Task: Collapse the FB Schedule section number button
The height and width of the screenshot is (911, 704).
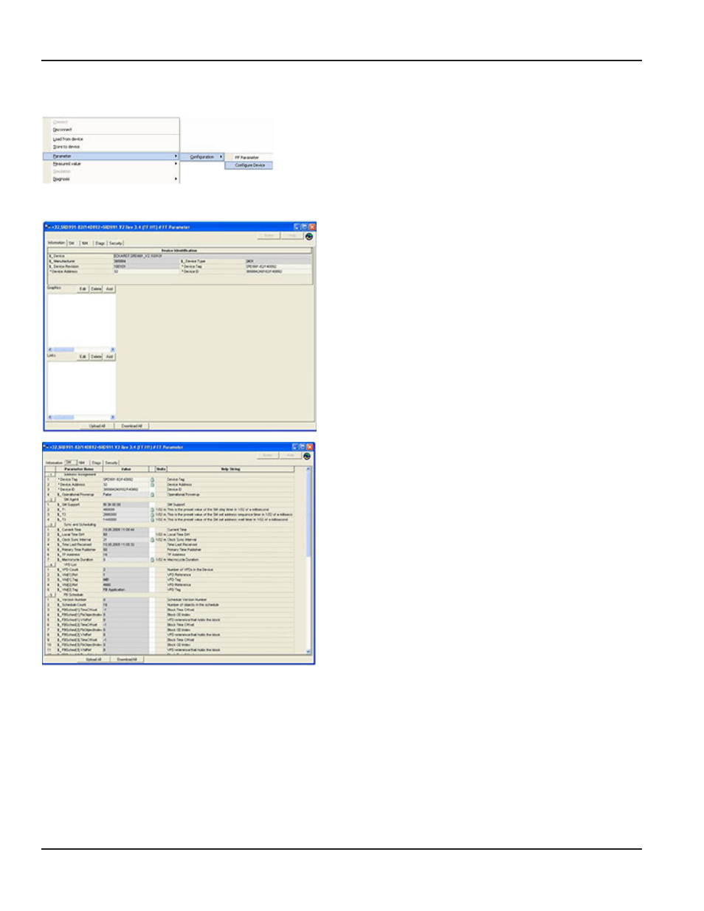Action: 51,595
